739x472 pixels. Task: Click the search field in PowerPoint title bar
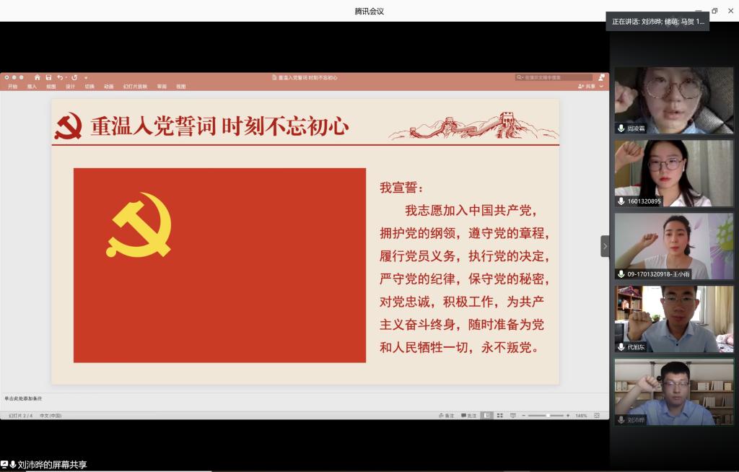point(554,77)
